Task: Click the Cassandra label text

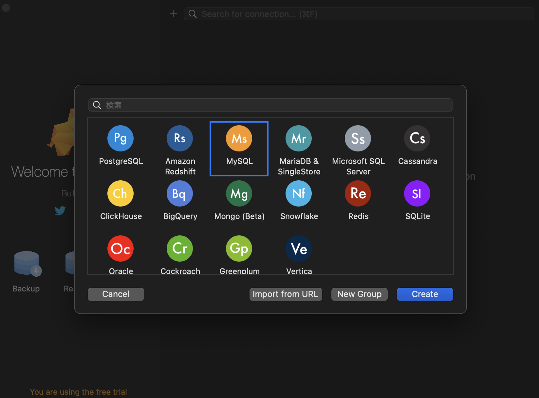Action: pyautogui.click(x=418, y=161)
